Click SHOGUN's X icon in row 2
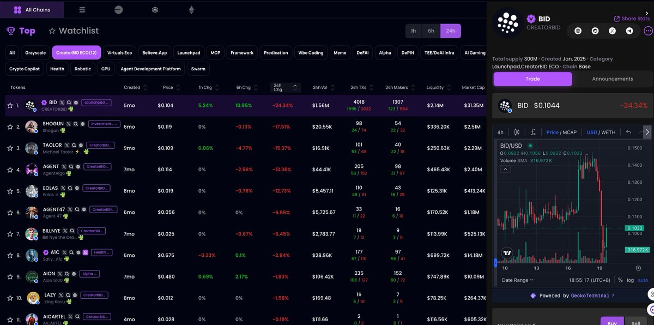654x325 pixels. [70, 124]
